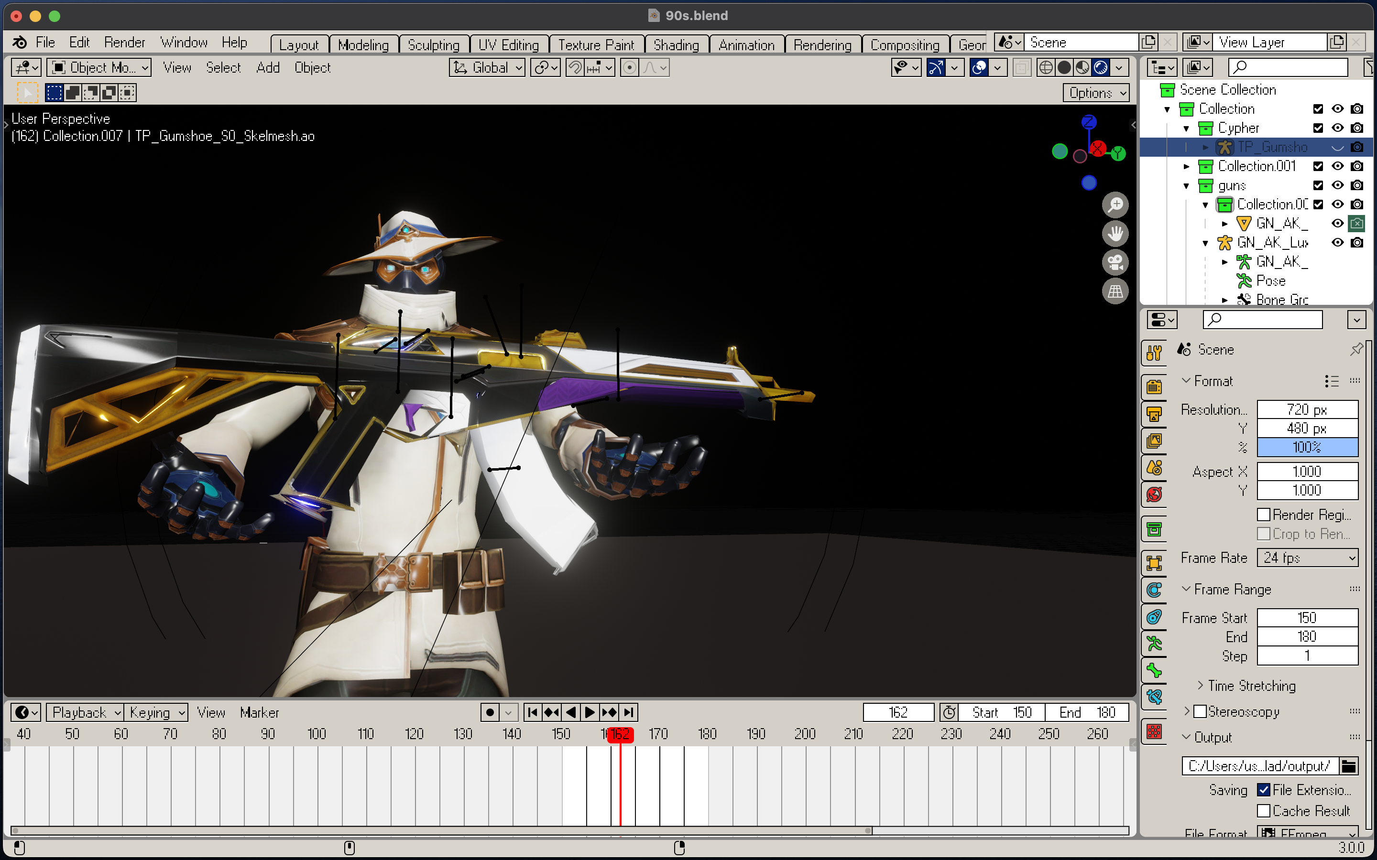Hide Collection.001 with its eye icon
Image resolution: width=1377 pixels, height=860 pixels.
(1337, 166)
